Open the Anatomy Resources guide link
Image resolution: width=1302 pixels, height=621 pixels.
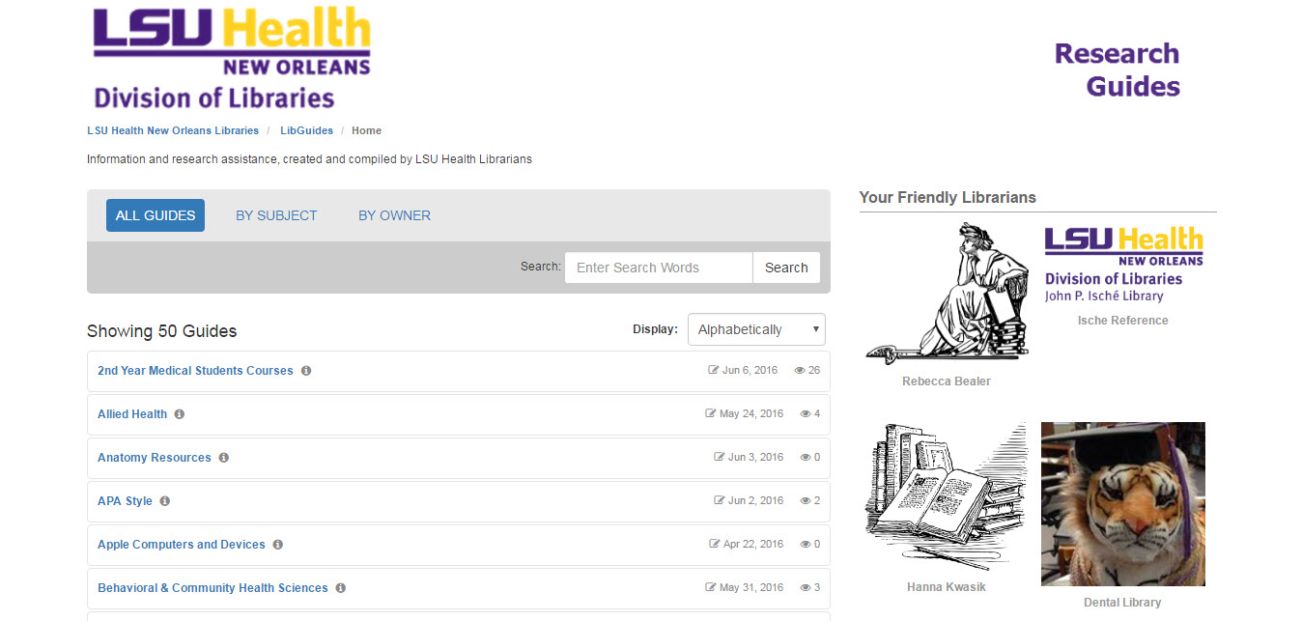[154, 458]
